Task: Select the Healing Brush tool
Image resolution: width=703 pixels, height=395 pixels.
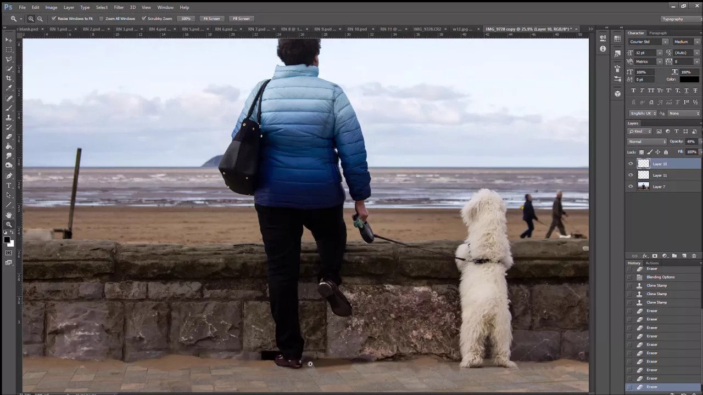Action: tap(9, 99)
